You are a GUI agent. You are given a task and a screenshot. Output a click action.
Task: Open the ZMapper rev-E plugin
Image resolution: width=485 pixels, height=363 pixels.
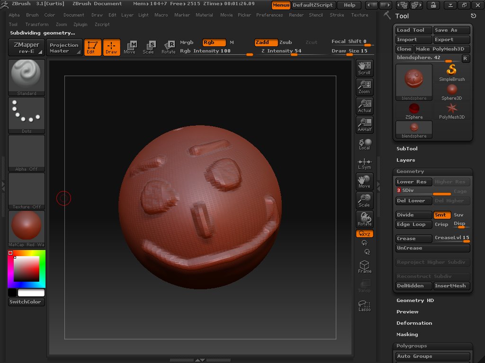[27, 48]
